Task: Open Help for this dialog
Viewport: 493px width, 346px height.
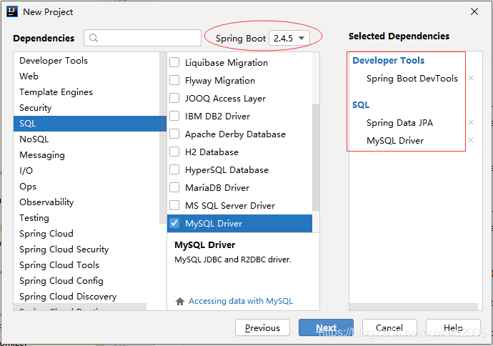Action: (453, 327)
